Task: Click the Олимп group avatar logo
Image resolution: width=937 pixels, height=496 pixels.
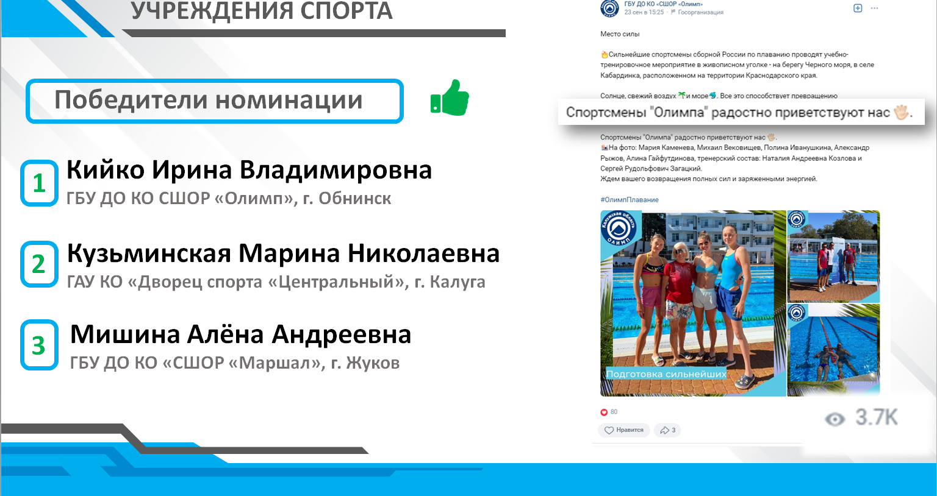Action: click(x=609, y=8)
